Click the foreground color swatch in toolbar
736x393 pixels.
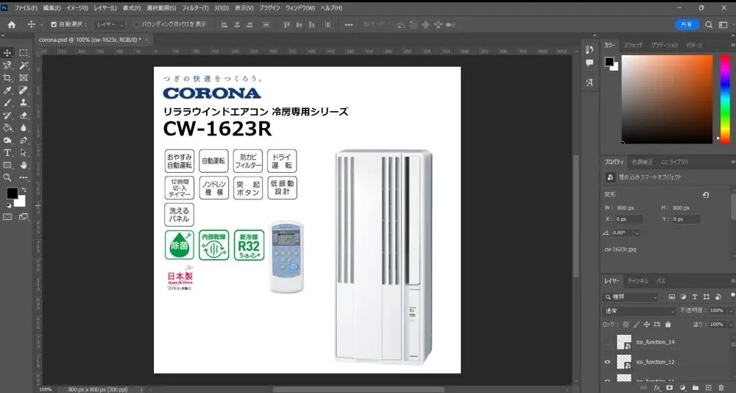point(12,193)
